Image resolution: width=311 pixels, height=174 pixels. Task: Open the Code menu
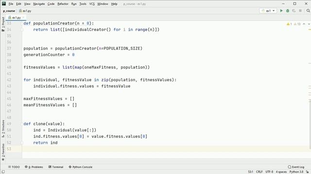[51, 4]
